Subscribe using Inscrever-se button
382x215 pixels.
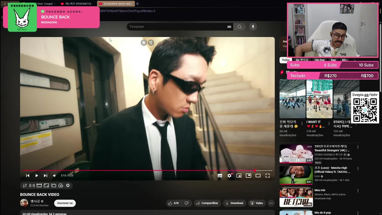pyautogui.click(x=65, y=203)
